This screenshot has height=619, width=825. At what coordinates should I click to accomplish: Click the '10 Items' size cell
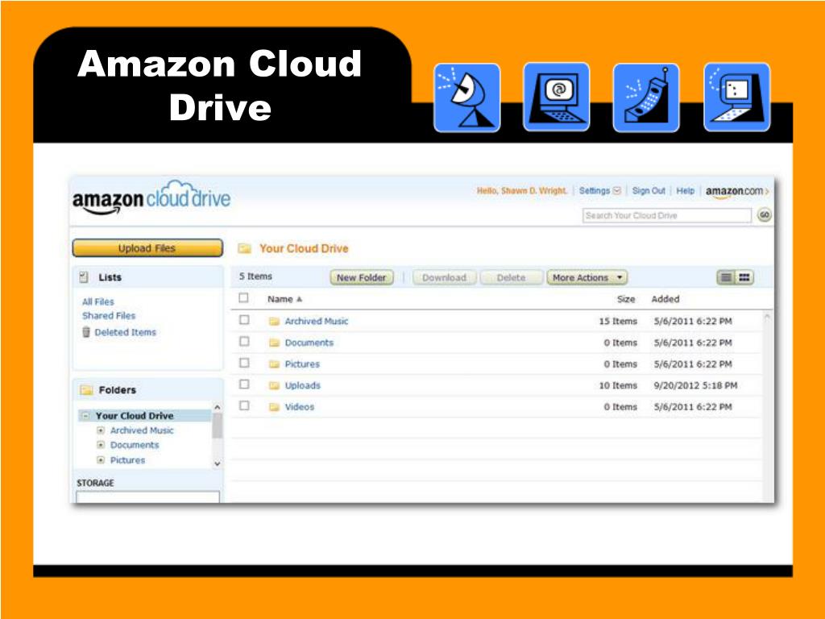618,386
